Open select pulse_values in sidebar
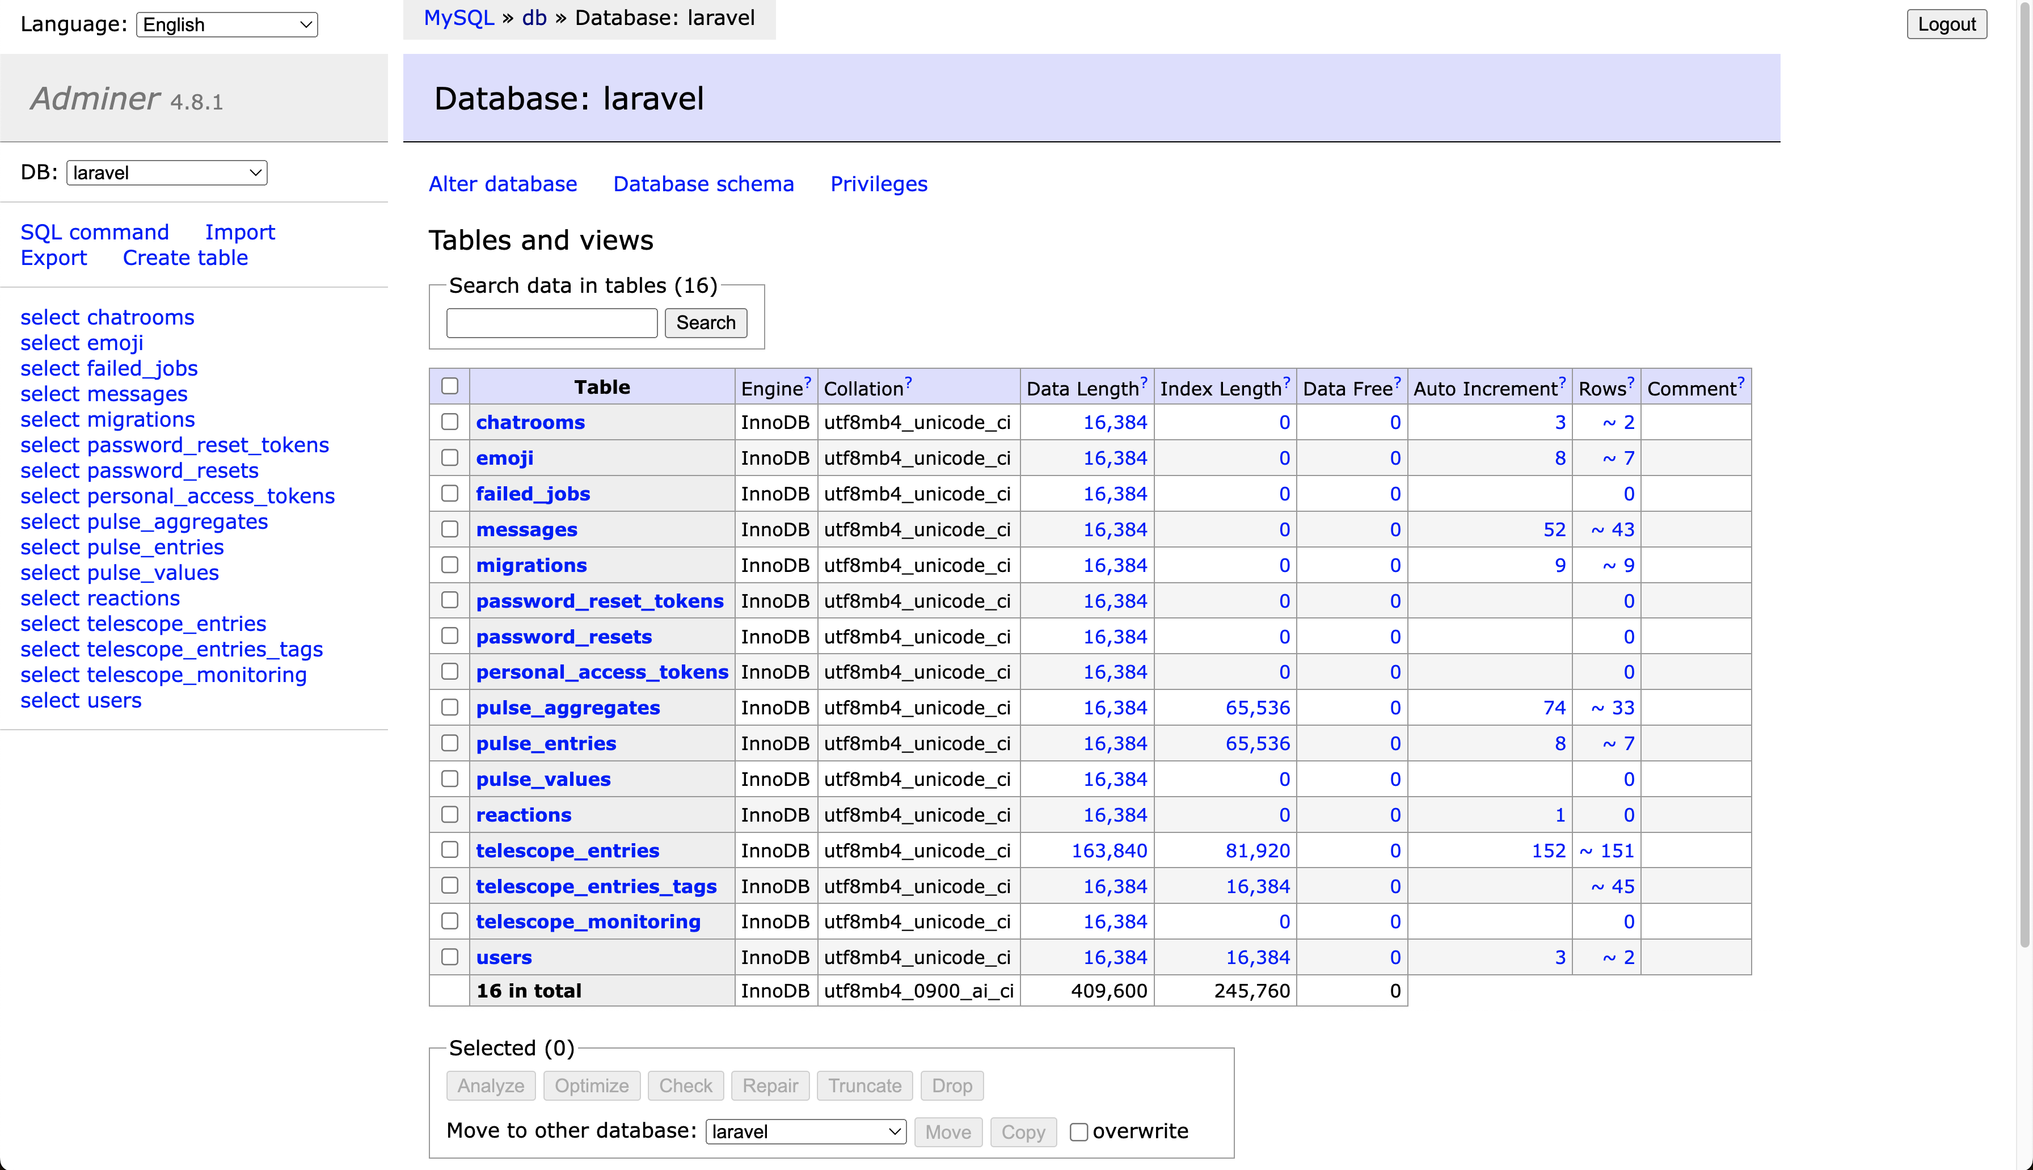This screenshot has height=1170, width=2033. point(120,573)
